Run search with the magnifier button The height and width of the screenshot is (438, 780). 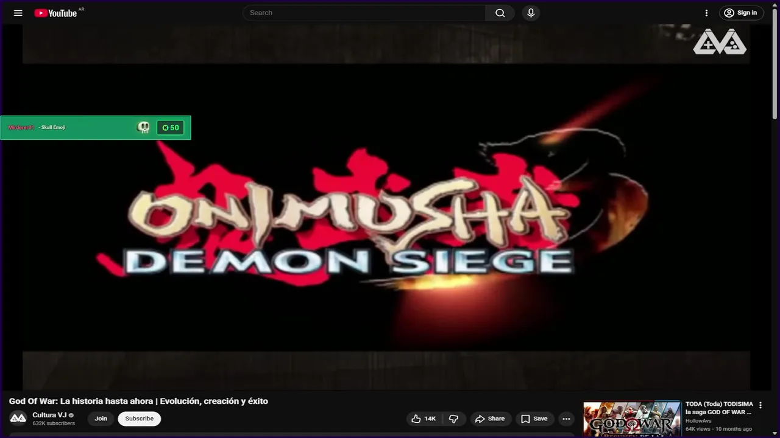pyautogui.click(x=500, y=13)
